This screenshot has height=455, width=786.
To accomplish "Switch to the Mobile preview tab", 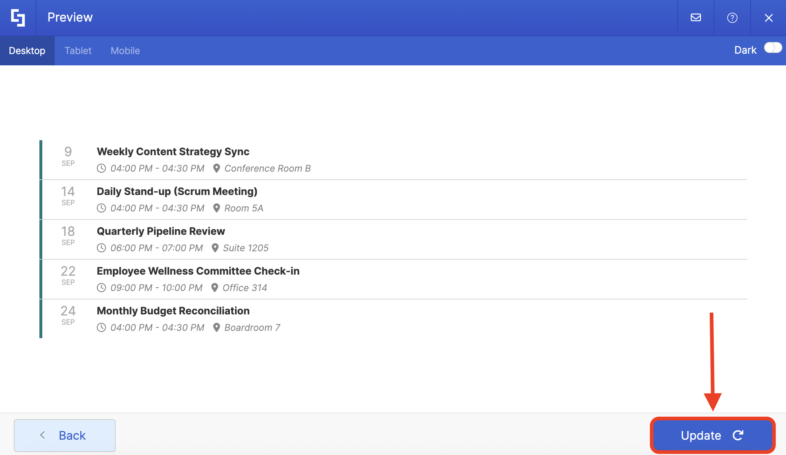I will 125,51.
